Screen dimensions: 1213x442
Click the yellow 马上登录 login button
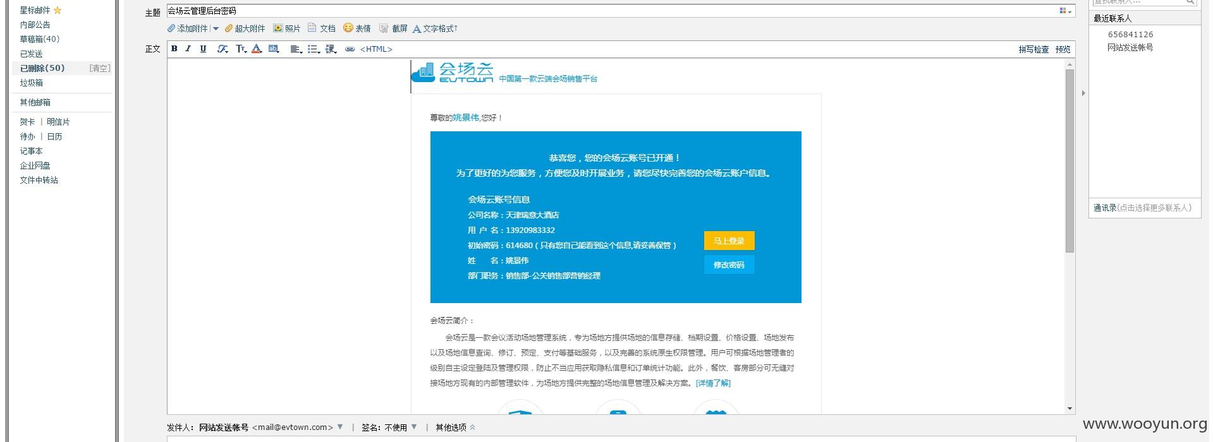[x=729, y=241]
